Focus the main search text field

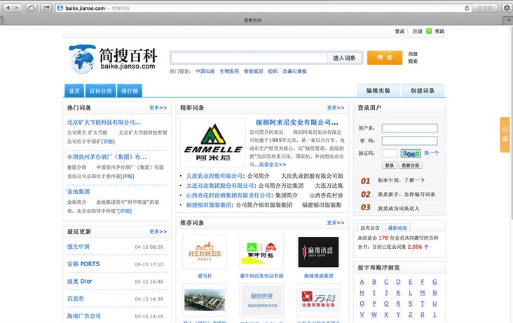click(x=249, y=58)
